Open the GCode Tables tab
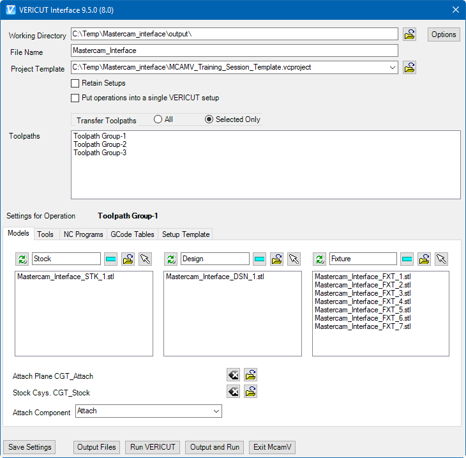 click(132, 234)
